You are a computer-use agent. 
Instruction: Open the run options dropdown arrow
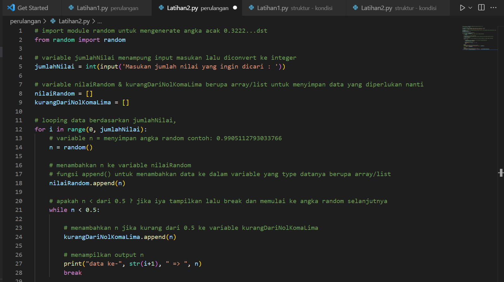[470, 8]
